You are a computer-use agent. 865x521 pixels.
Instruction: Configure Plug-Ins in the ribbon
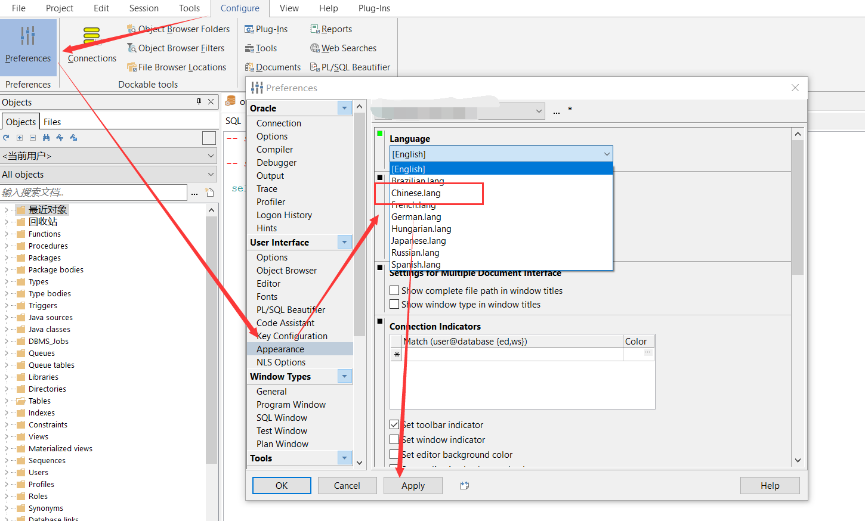point(266,29)
